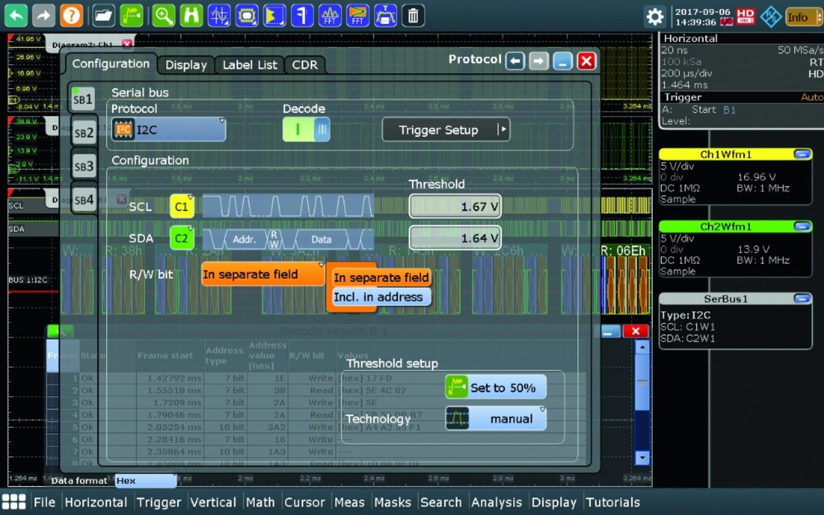824x515 pixels.
Task: Open the load file folder icon
Action: coord(104,15)
